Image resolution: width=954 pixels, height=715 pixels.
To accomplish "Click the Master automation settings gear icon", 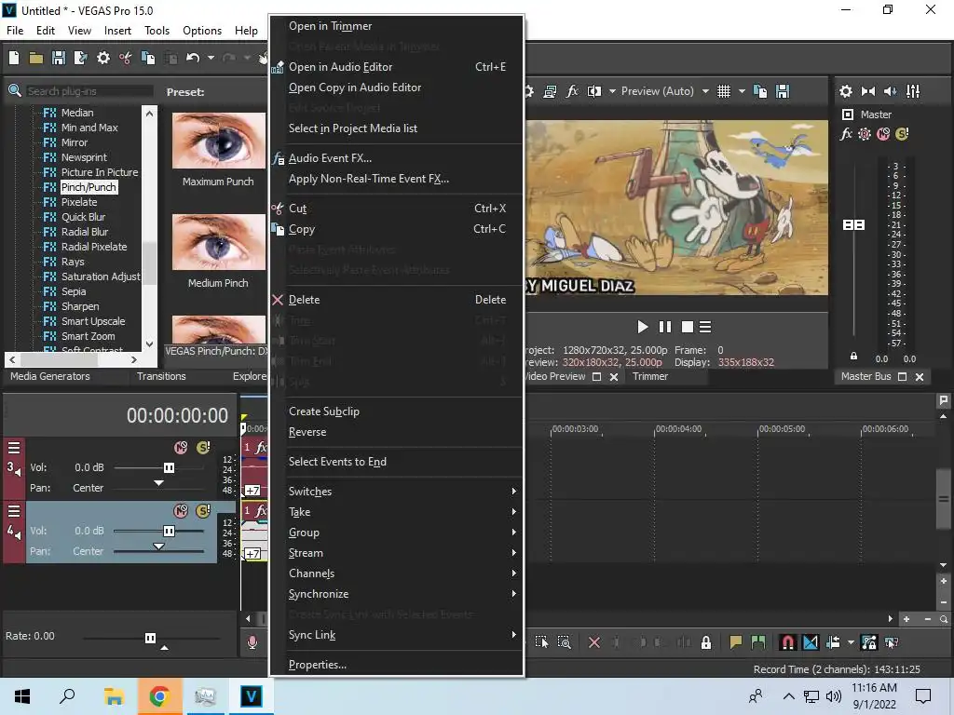I will coord(865,134).
